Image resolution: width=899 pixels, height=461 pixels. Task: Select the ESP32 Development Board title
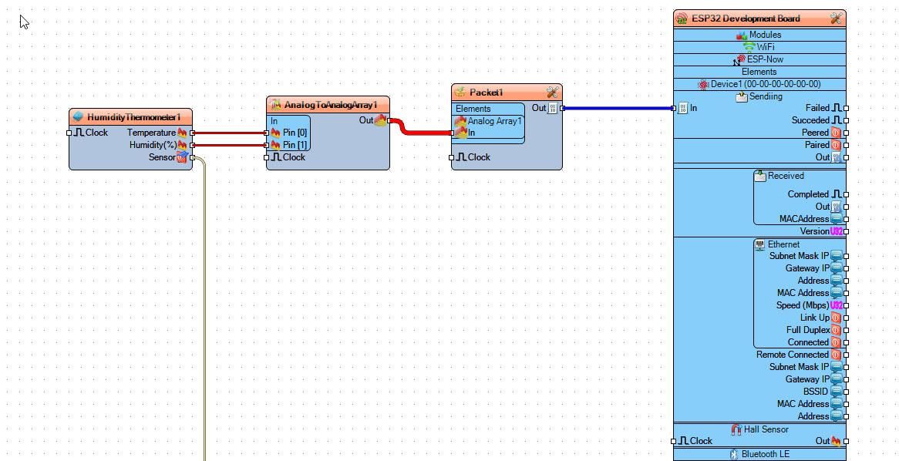[x=746, y=19]
